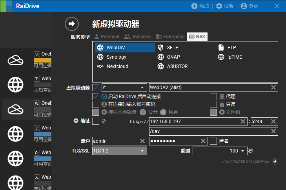Click 添加 to add a drive
286x190 pixels.
tap(200, 6)
